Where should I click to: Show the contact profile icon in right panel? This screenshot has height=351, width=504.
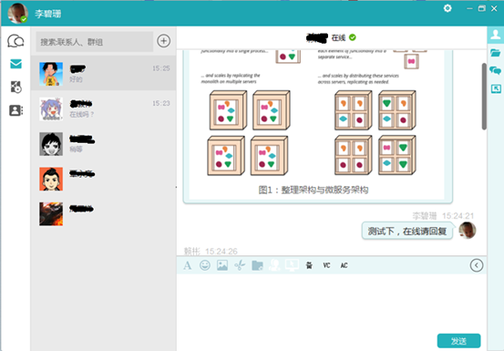pos(495,35)
